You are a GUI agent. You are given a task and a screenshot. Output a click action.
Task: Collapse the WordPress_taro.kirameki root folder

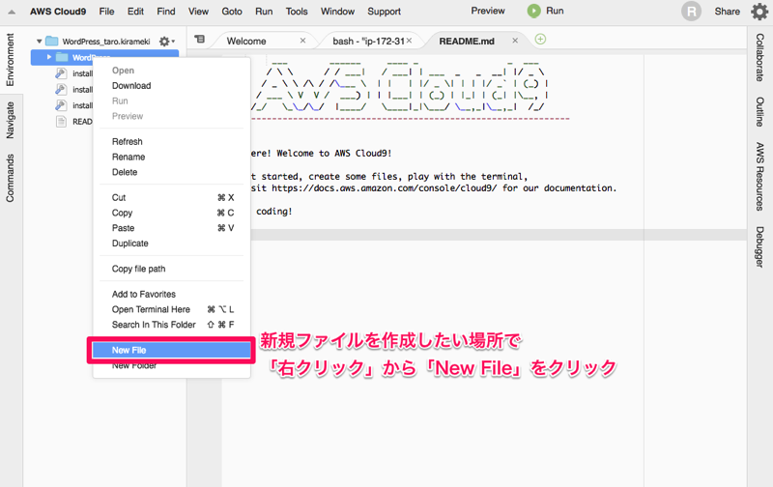tap(40, 42)
